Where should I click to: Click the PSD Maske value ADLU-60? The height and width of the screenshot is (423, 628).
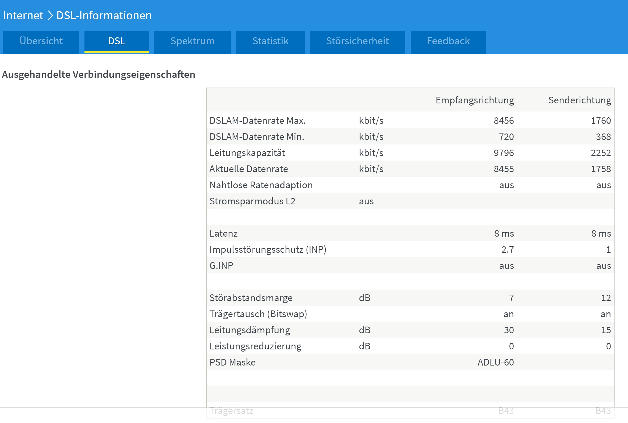495,362
